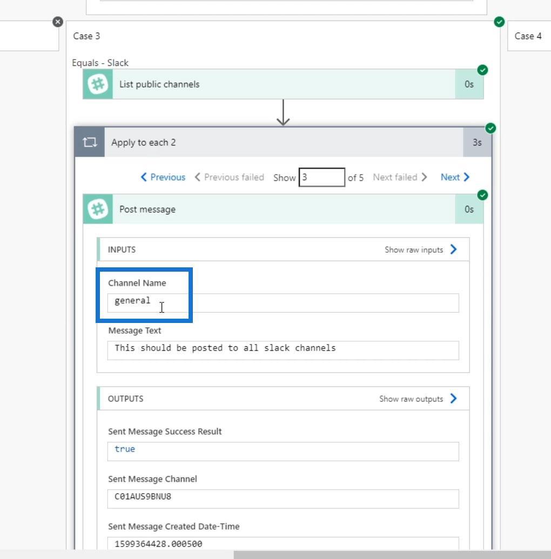Viewport: 551px width, 559px height.
Task: Click the Sent Message Success Result 'true' value
Action: pyautogui.click(x=125, y=449)
